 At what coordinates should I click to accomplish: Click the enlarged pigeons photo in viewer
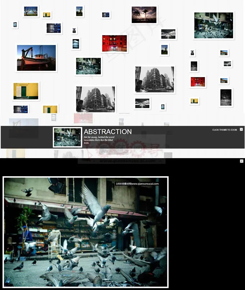[86, 232]
